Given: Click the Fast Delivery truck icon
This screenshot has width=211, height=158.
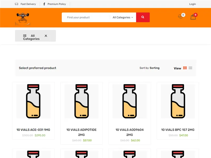Looking at the screenshot, I should (17, 4).
